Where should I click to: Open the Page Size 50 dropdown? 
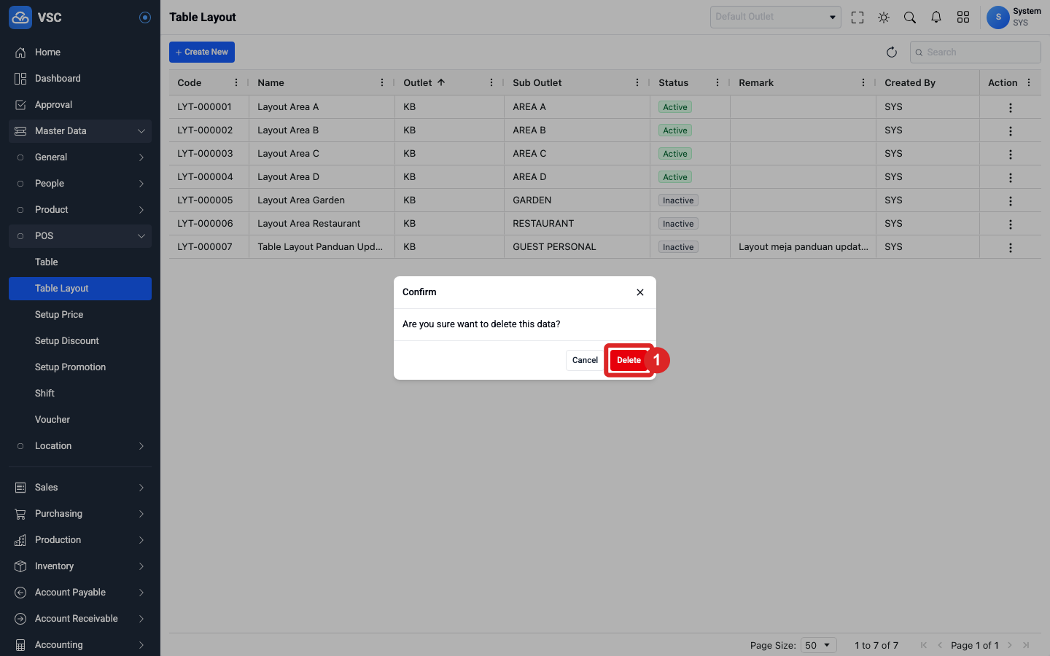818,645
